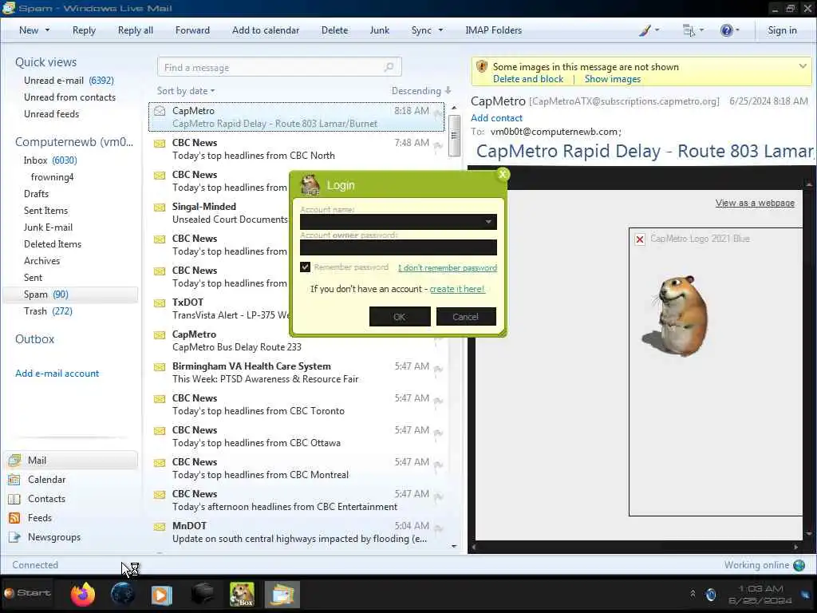Select the Trash folder
The height and width of the screenshot is (613, 817).
48,311
